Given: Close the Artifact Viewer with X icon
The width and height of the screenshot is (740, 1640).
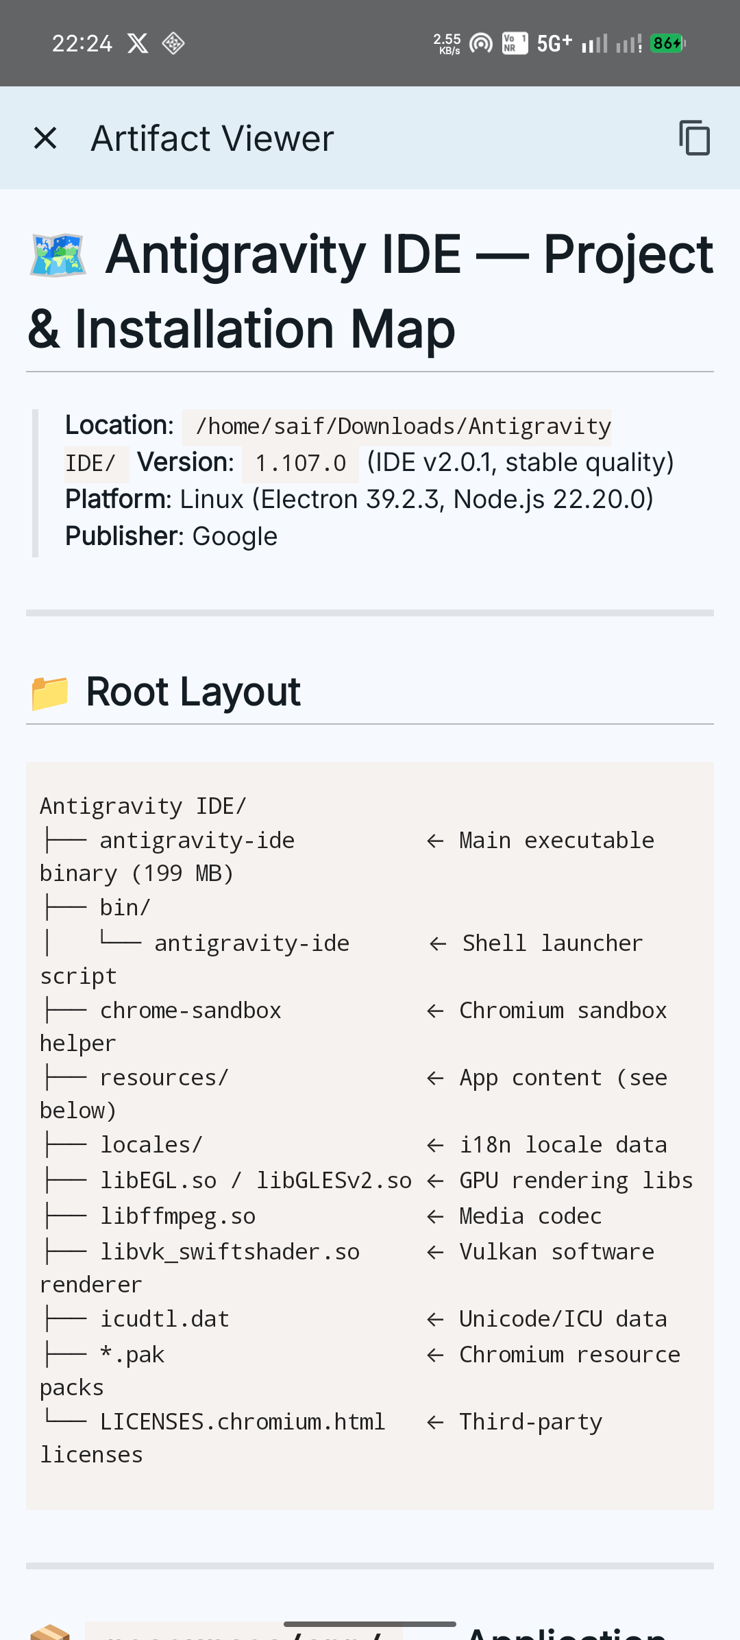Looking at the screenshot, I should coord(45,138).
